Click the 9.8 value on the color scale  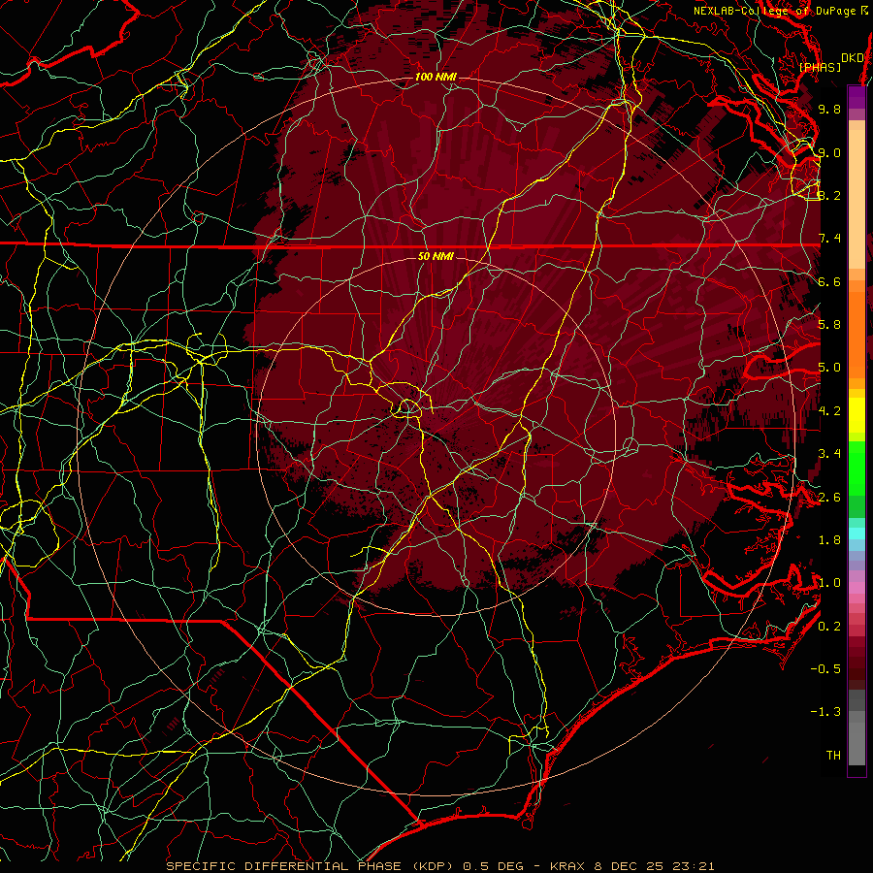click(x=829, y=109)
